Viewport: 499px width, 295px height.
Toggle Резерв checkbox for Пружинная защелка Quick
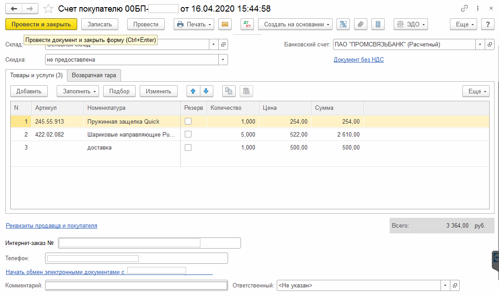pos(188,121)
